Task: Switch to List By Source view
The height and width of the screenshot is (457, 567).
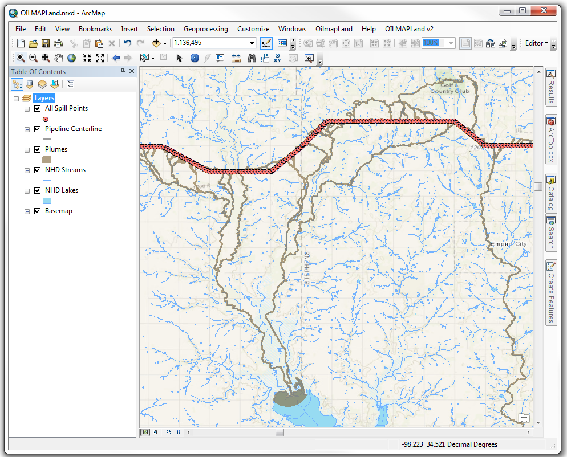Action: pyautogui.click(x=30, y=84)
